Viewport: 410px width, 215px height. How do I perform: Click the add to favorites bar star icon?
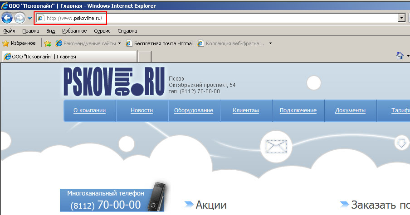tap(48, 43)
